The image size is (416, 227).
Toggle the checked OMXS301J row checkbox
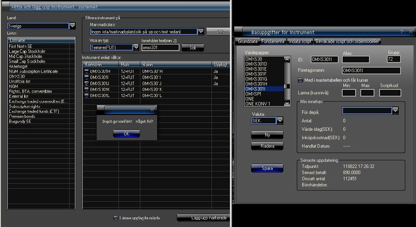point(87,83)
